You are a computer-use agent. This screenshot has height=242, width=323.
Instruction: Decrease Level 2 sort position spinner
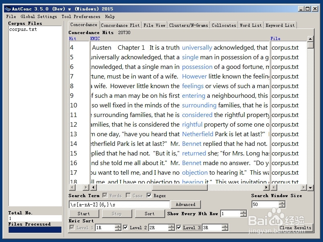[172, 229]
